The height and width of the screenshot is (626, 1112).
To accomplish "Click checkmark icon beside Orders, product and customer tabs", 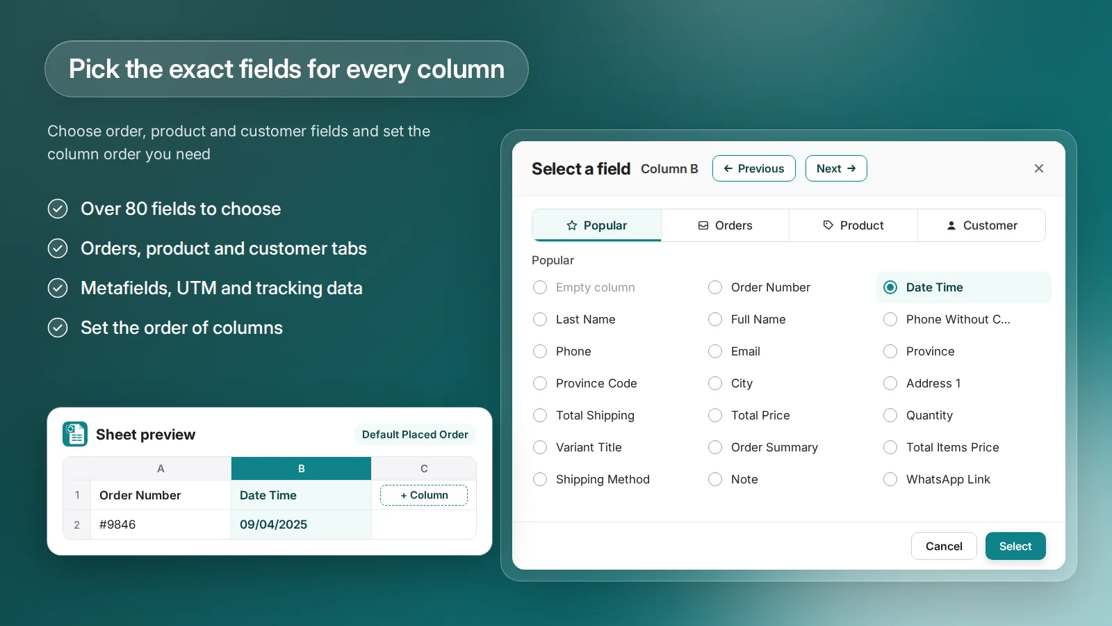I will tap(58, 248).
